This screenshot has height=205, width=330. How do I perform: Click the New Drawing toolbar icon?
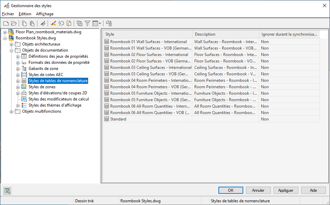coord(6,23)
